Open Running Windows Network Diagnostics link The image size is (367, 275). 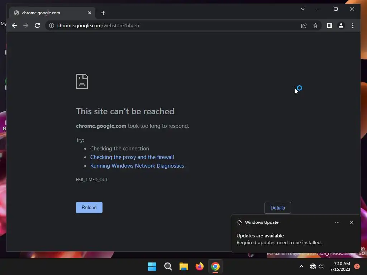pyautogui.click(x=137, y=166)
